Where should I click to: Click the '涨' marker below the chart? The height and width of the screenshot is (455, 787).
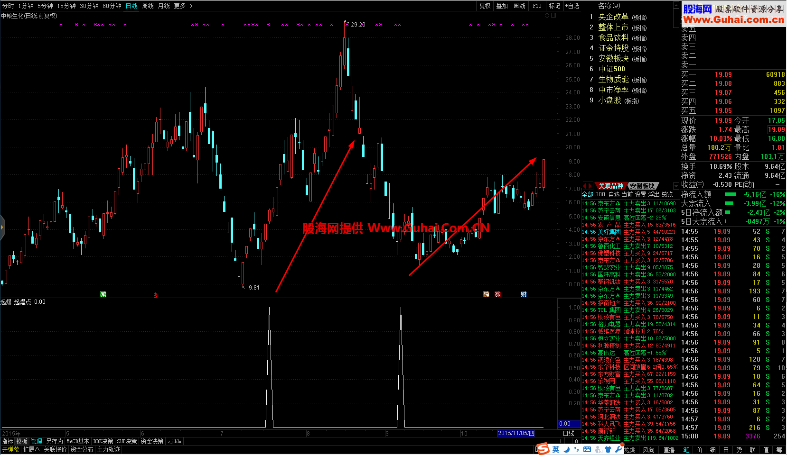(497, 294)
